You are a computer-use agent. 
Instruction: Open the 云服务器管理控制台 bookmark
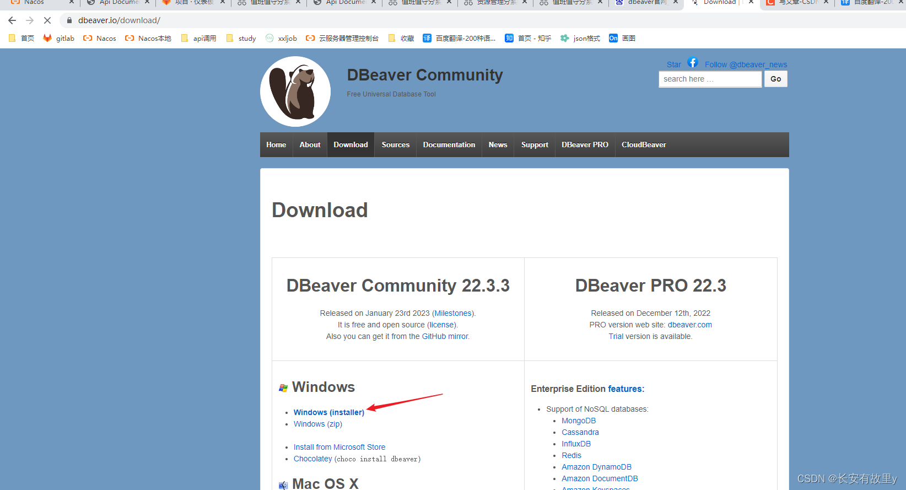pos(342,38)
